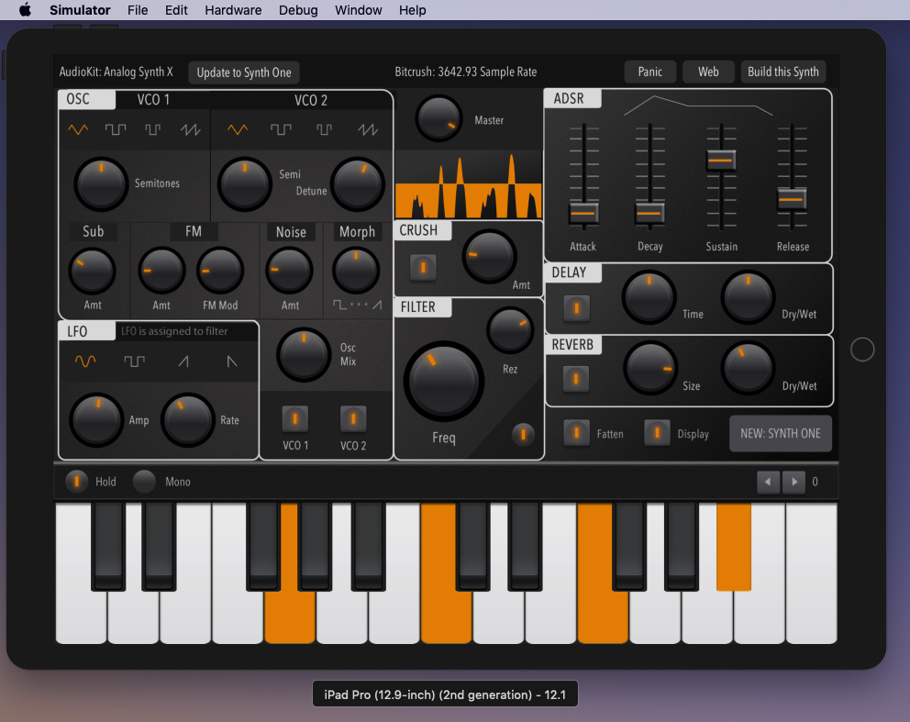Toggle the Hold switch

(76, 481)
